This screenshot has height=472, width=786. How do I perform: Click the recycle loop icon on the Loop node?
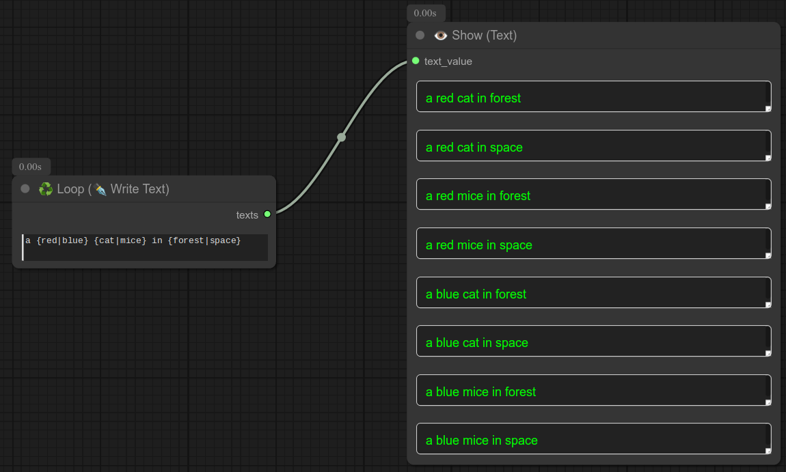click(x=46, y=189)
